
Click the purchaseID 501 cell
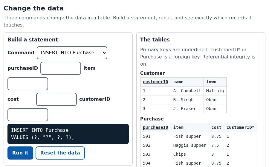(x=155, y=137)
